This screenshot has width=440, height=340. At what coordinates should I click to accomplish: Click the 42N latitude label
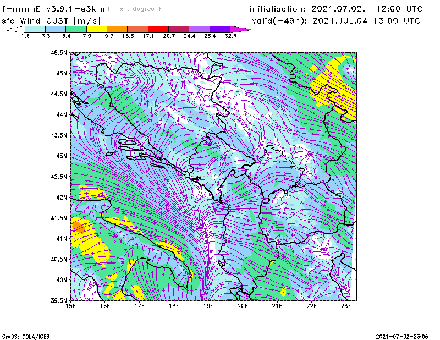click(x=62, y=198)
